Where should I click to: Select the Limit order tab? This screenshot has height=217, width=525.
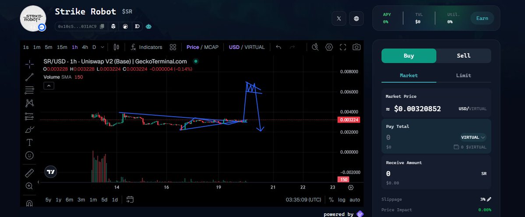click(464, 76)
